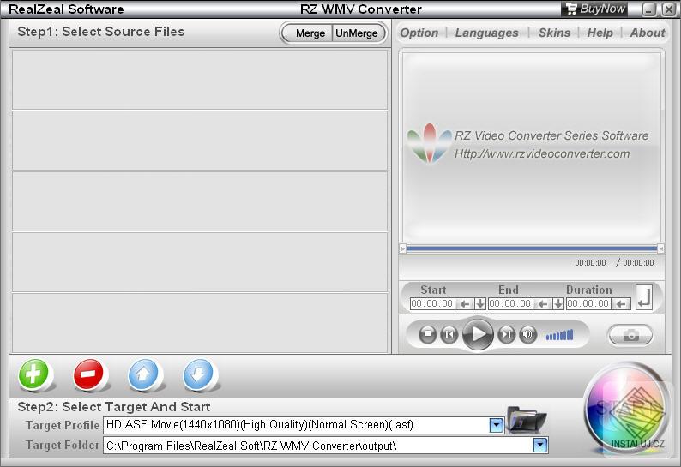Expand the Target Folder dropdown arrow
Image resolution: width=681 pixels, height=467 pixels.
539,445
